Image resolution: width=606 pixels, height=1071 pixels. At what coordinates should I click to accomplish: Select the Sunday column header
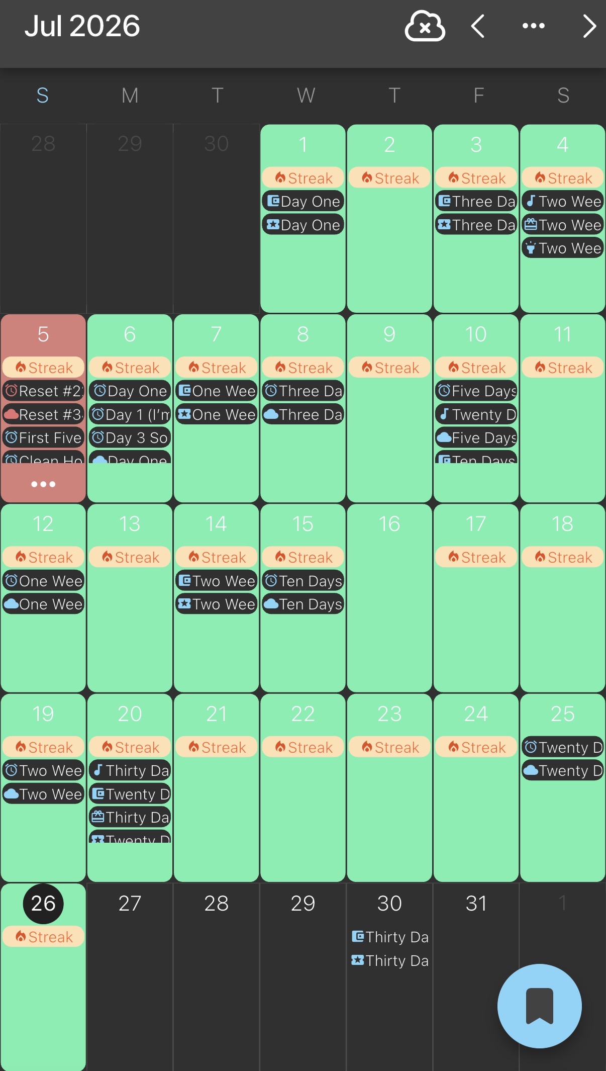click(x=43, y=95)
